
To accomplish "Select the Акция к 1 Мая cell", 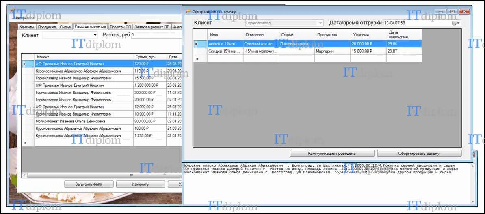I will coord(225,44).
